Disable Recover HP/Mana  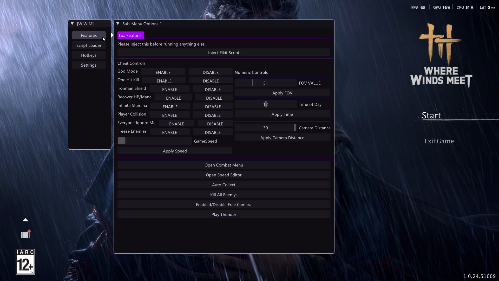point(214,98)
